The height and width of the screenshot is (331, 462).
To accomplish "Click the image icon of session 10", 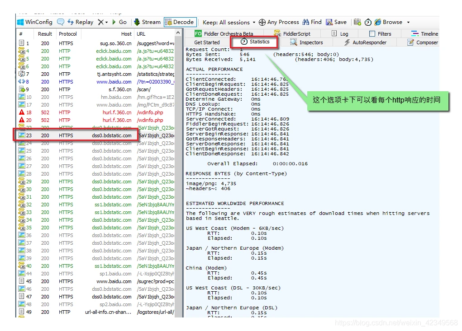I will 22,97.
